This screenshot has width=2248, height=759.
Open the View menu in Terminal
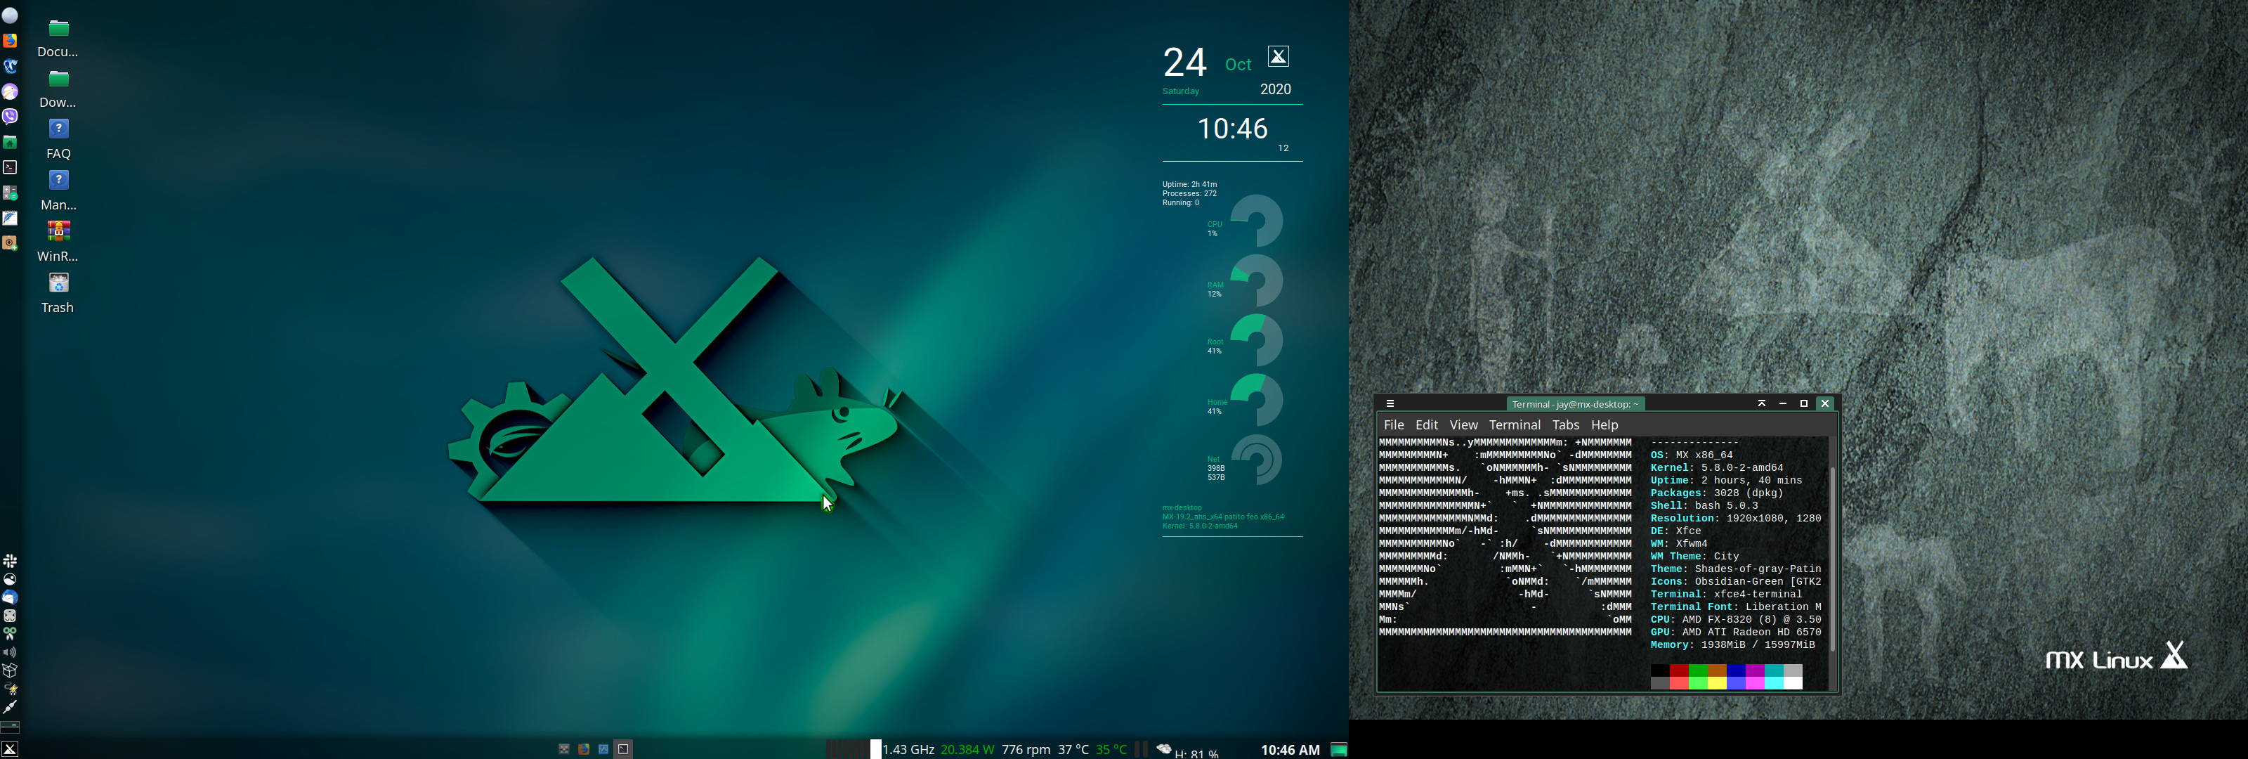click(x=1463, y=425)
